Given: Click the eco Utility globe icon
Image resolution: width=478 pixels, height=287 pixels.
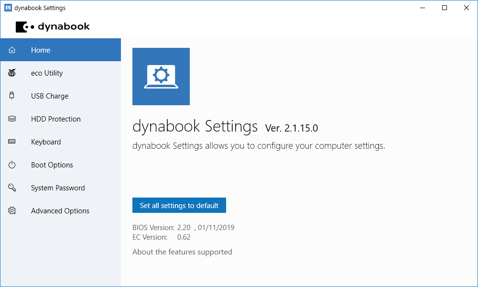Looking at the screenshot, I should pos(12,73).
